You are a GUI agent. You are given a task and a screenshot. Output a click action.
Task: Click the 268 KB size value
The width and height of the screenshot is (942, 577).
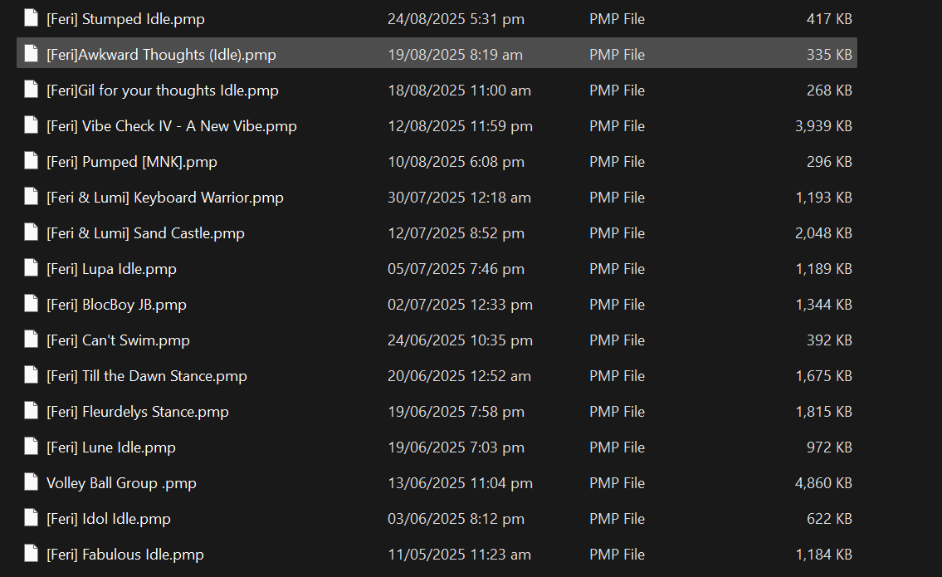coord(829,90)
